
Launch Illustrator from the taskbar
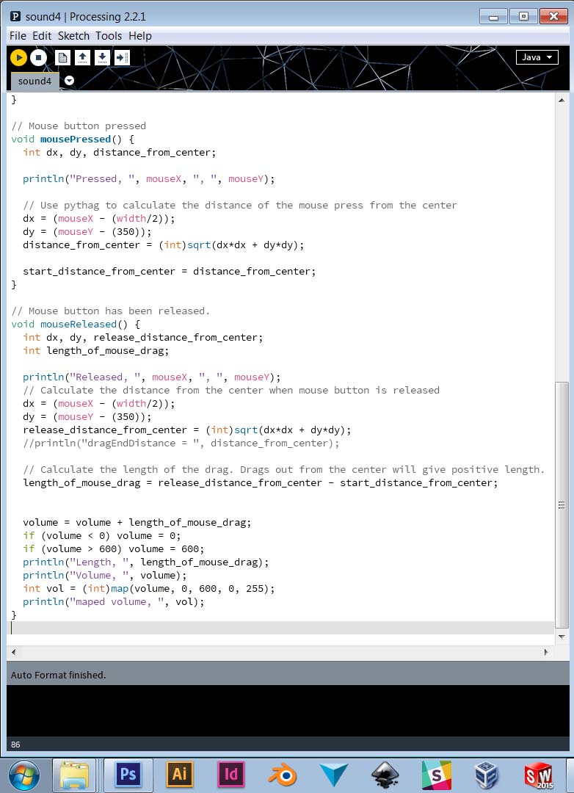tap(180, 775)
